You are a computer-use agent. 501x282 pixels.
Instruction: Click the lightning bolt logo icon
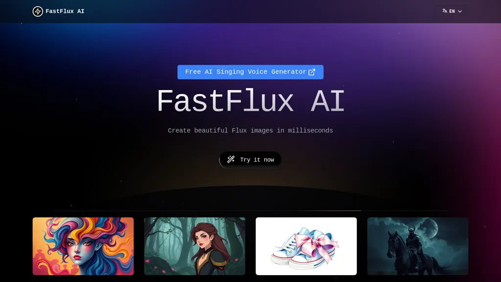coord(38,11)
